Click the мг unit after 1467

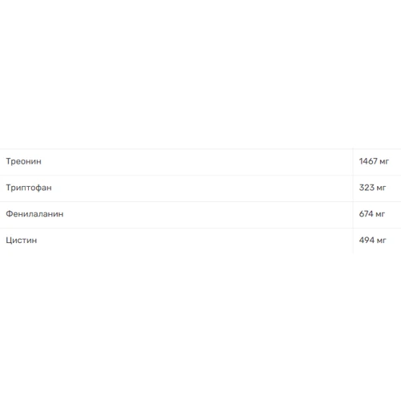point(384,162)
